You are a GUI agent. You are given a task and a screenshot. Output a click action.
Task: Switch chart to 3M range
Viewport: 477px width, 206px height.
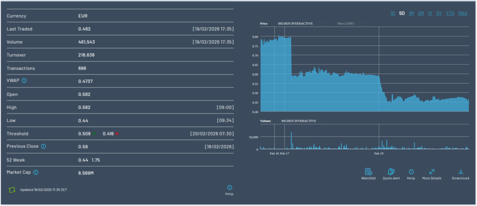coord(421,13)
